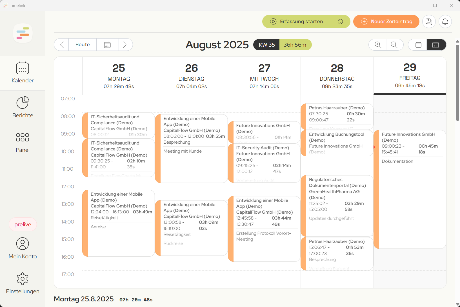Open the help chat icon
Viewport: 460px width, 307px height.
[429, 21]
